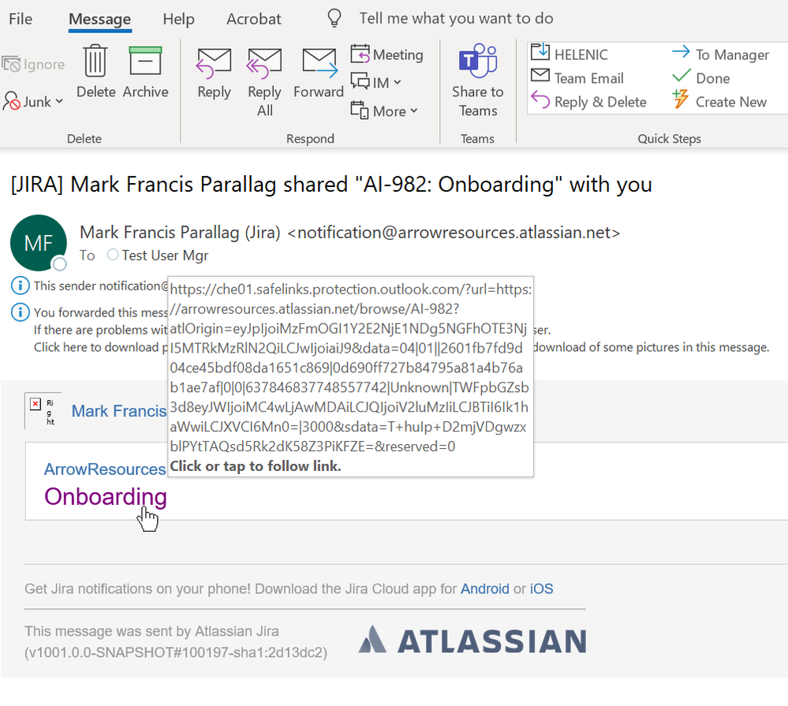Open the Onboarding issue link
Image resolution: width=788 pixels, height=706 pixels.
pos(106,496)
